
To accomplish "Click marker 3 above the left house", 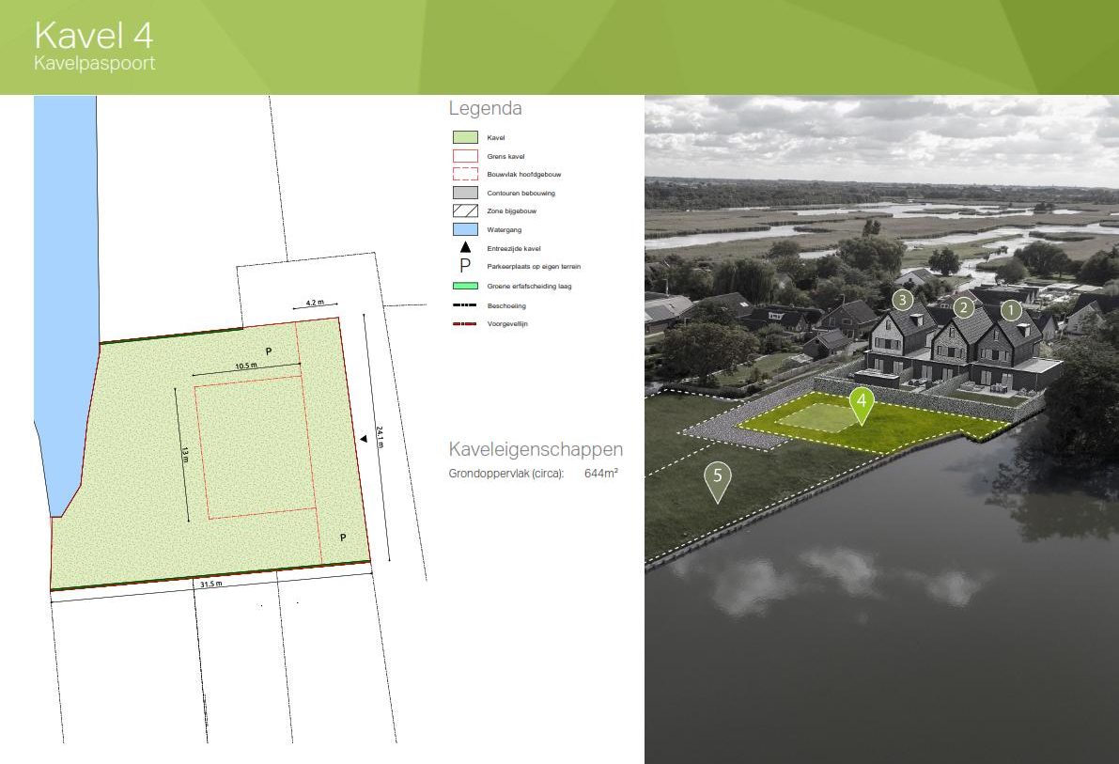I will [x=901, y=302].
